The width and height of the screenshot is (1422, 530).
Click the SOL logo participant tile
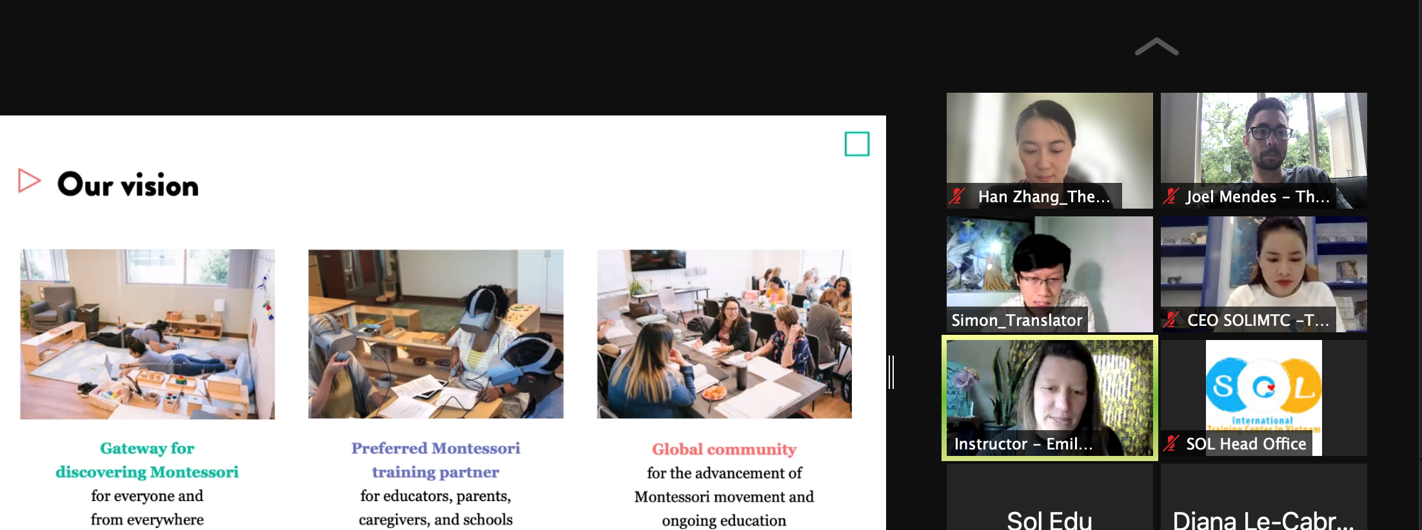(x=1263, y=397)
